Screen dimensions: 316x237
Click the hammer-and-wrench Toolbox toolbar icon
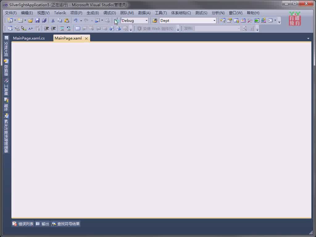point(250,20)
